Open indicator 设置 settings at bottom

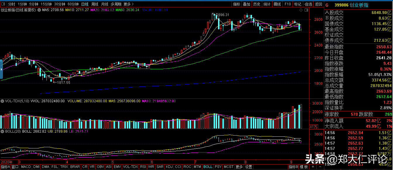pos(249,167)
